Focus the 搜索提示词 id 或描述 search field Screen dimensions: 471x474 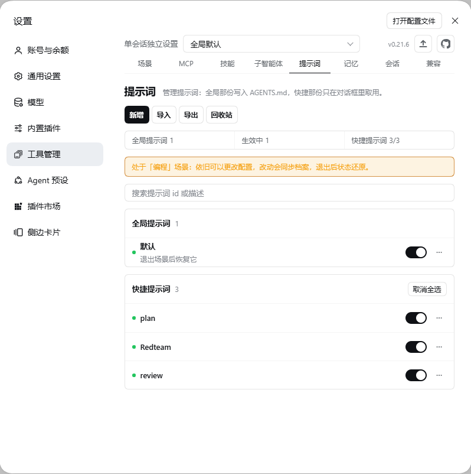pos(289,193)
